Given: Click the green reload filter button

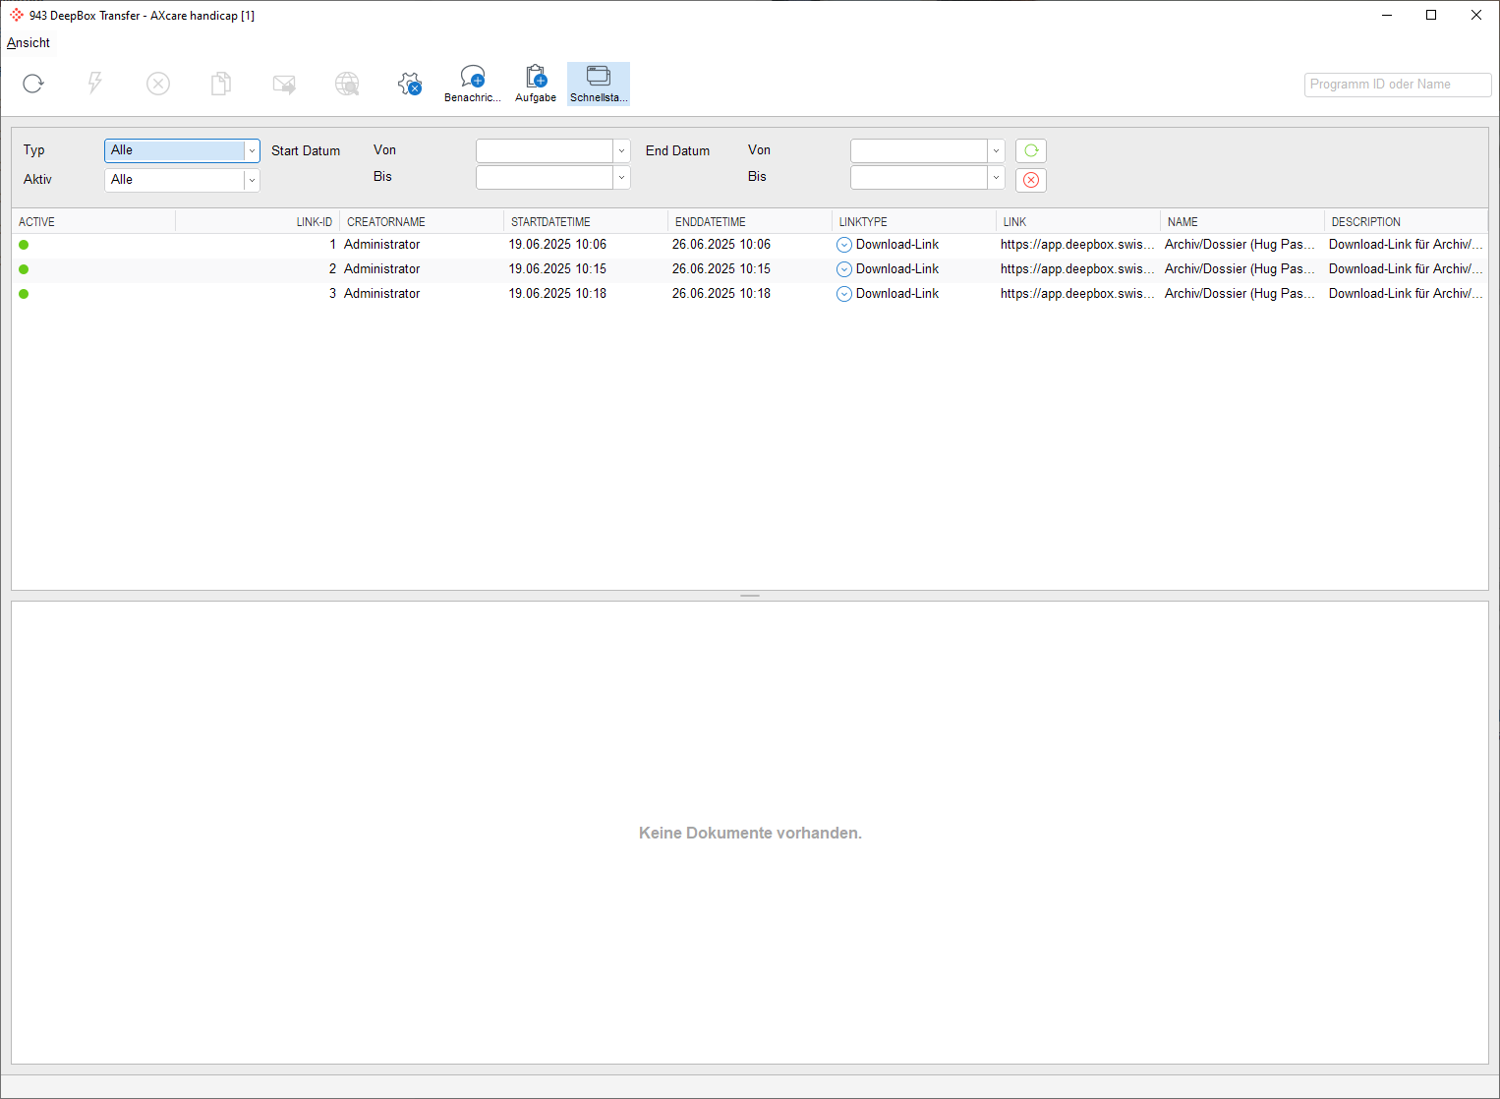Looking at the screenshot, I should click(1030, 150).
